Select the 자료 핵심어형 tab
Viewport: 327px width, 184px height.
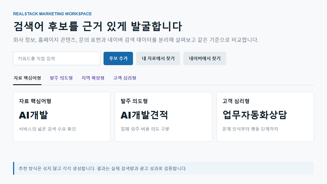point(27,78)
